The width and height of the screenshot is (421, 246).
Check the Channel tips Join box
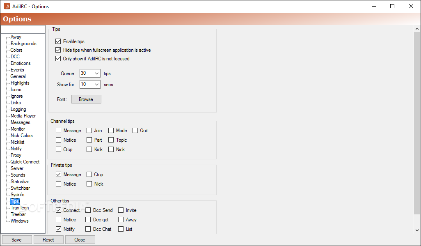(89, 131)
